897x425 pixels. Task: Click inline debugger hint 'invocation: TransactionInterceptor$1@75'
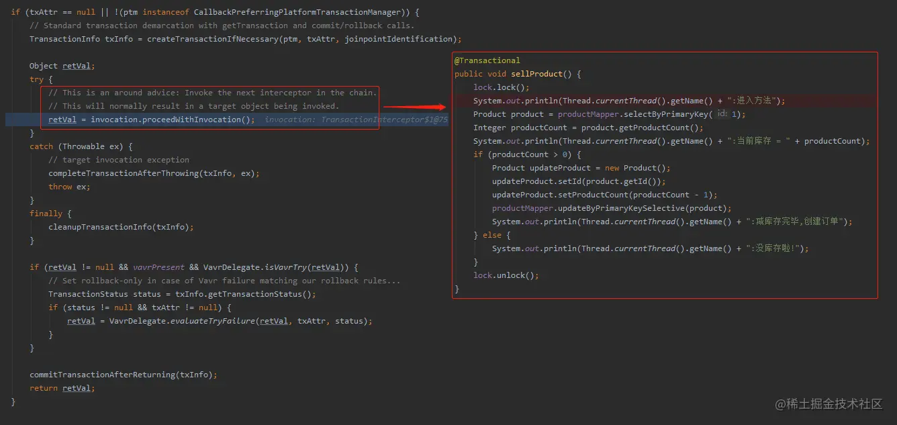[356, 120]
